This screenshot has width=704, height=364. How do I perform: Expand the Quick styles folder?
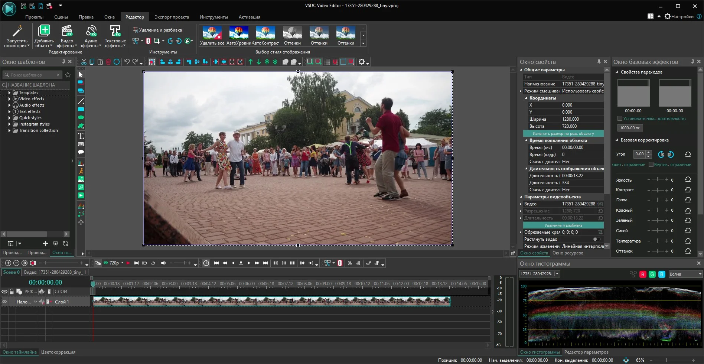tap(9, 118)
